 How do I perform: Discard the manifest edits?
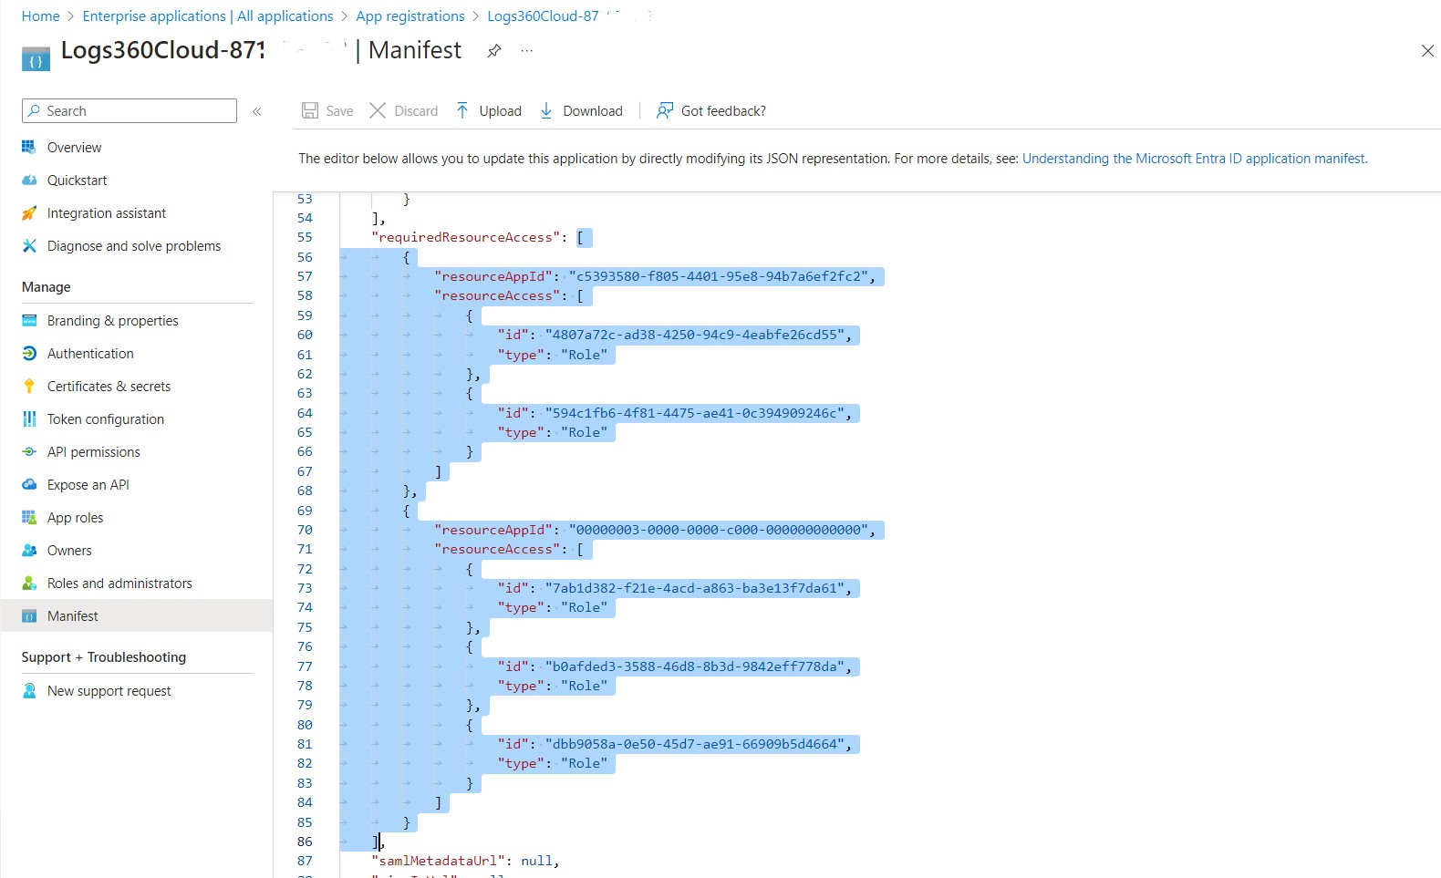404,110
